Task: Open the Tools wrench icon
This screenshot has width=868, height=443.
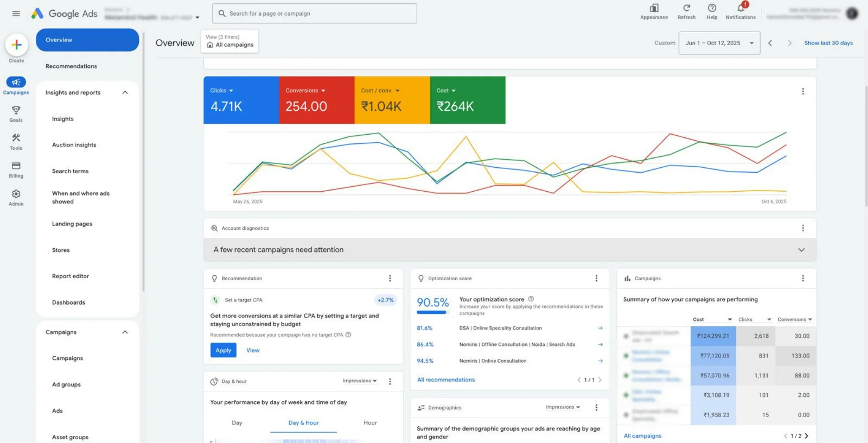Action: click(16, 138)
